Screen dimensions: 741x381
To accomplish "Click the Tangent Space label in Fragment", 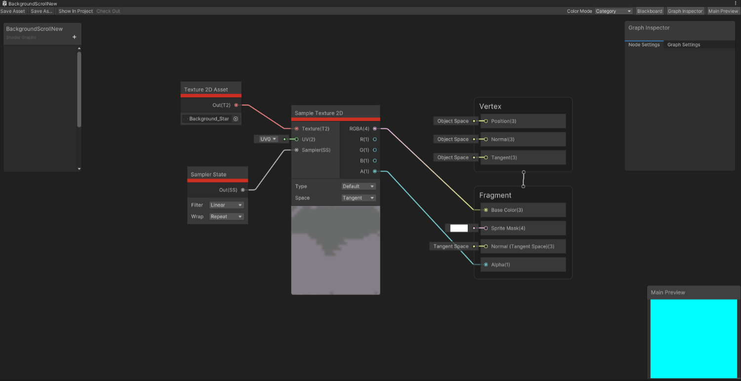I will (x=451, y=246).
